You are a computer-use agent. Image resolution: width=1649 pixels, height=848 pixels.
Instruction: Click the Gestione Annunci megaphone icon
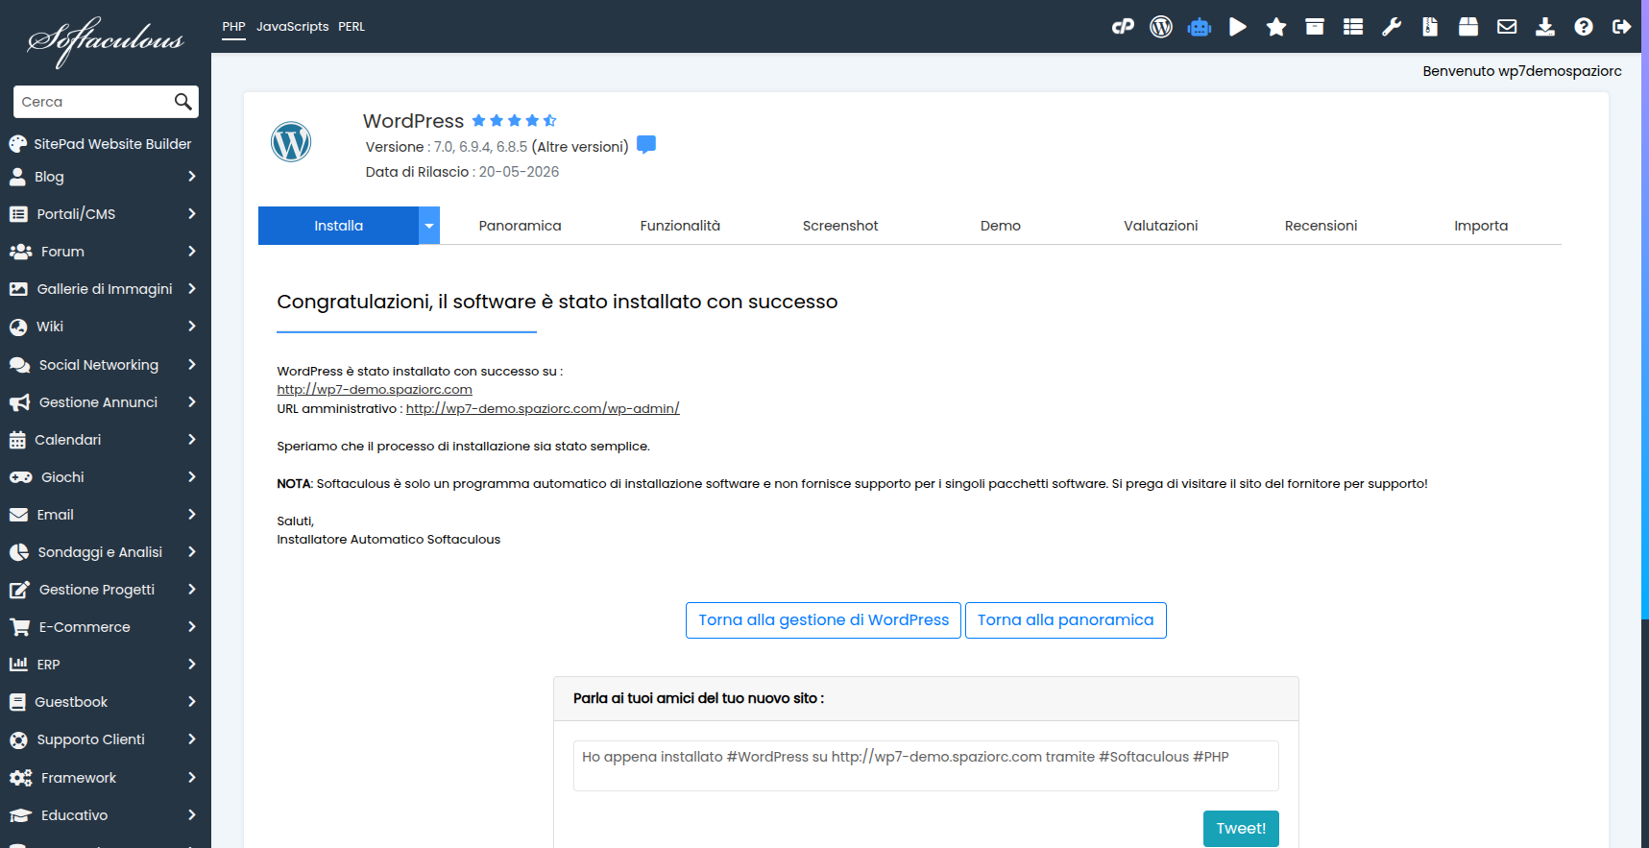(x=19, y=402)
